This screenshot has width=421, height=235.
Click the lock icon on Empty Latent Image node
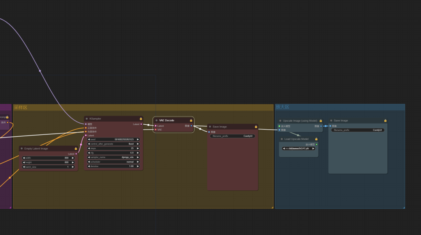(76, 148)
